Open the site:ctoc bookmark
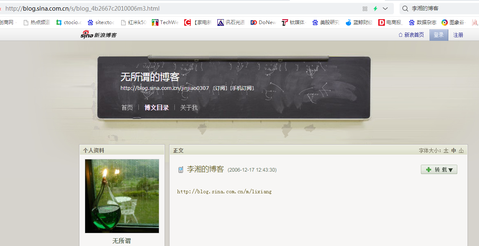This screenshot has width=479, height=246. (x=101, y=22)
